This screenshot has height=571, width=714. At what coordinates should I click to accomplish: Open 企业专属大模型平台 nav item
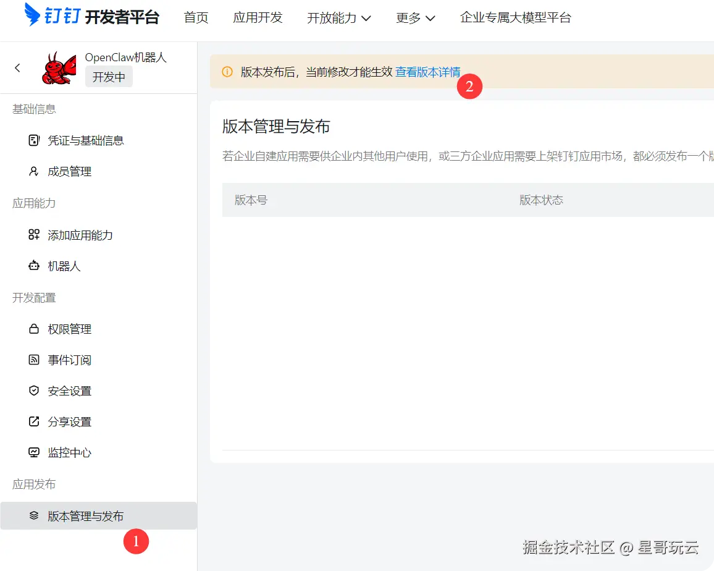[x=516, y=18]
